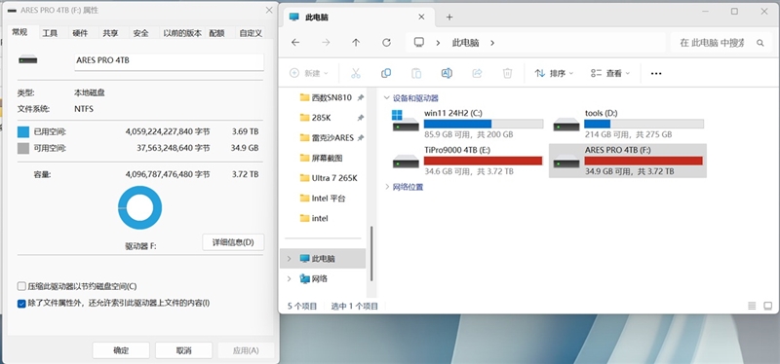Click the search magnifier icon

click(760, 43)
